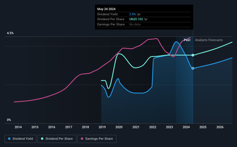Click the 2021 x-axis label

(x=136, y=127)
